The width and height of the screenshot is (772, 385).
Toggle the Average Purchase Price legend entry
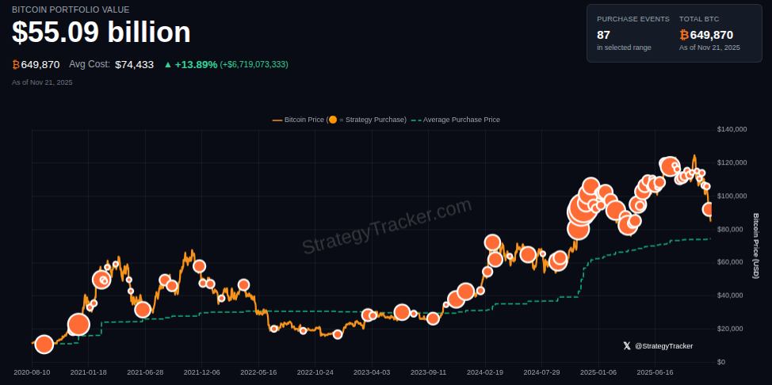click(x=456, y=120)
